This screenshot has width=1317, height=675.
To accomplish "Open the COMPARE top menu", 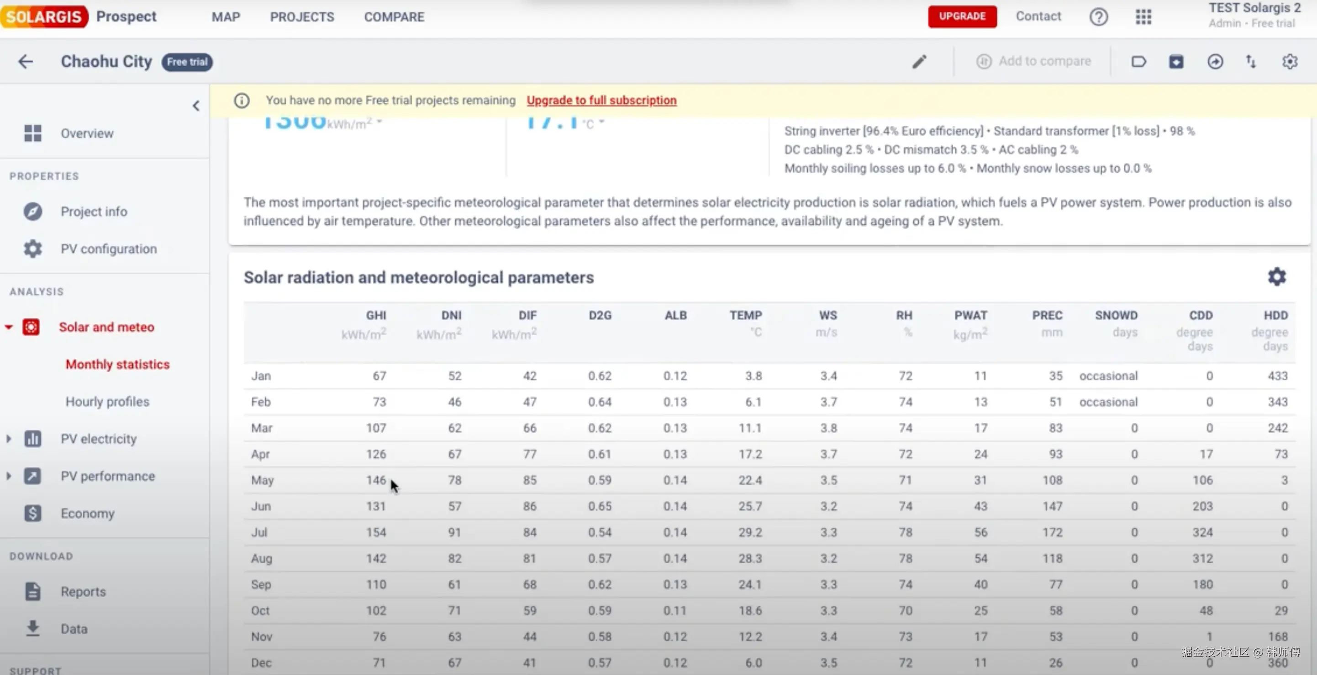I will (x=394, y=17).
